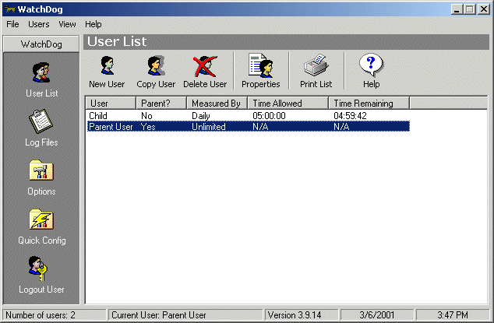This screenshot has height=323, width=494.
Task: Click the Logout User icon
Action: click(x=38, y=269)
